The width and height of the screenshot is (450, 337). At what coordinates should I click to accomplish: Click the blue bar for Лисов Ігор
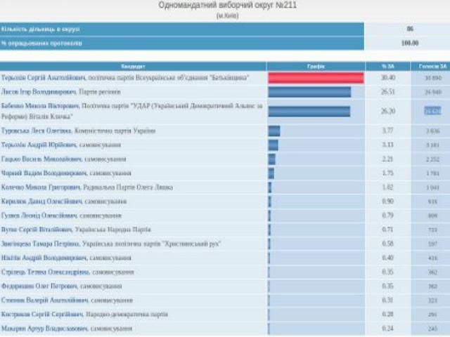[309, 91]
